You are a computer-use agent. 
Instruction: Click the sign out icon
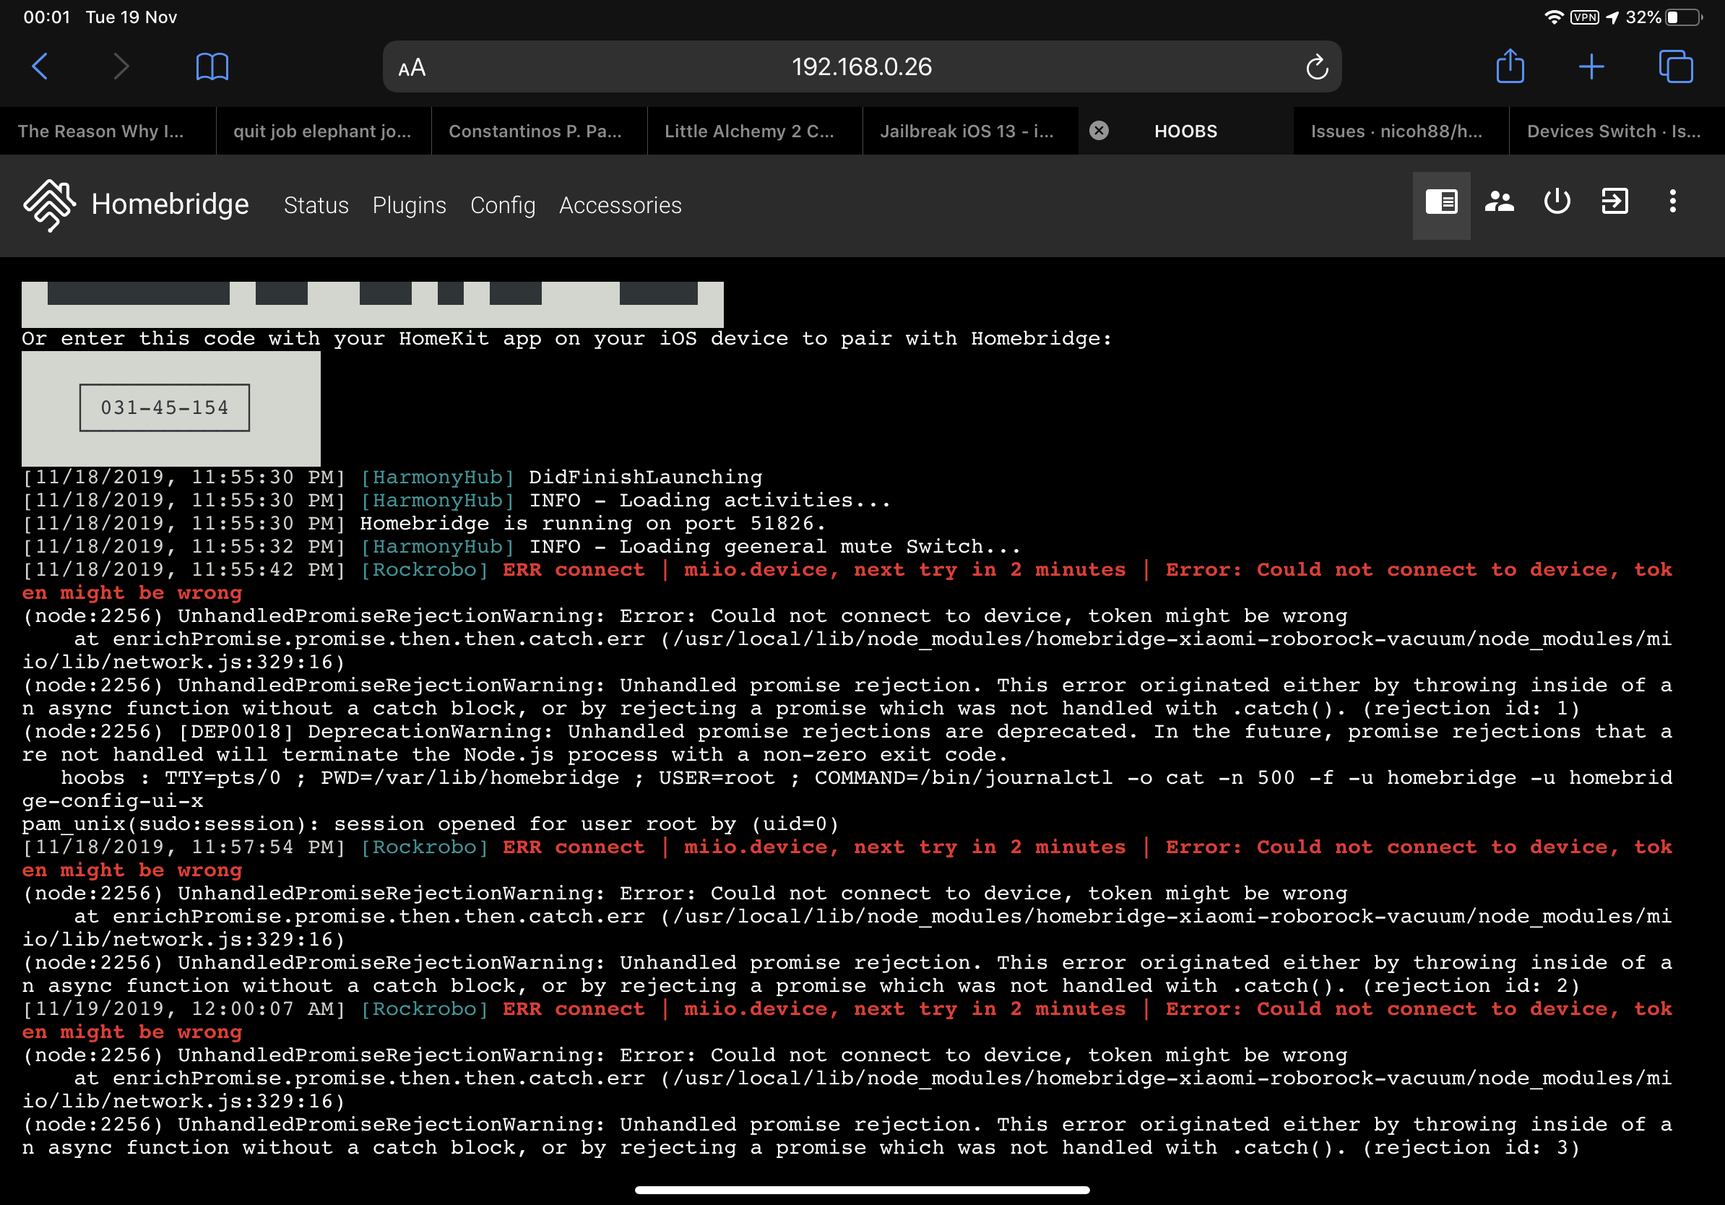pos(1614,202)
